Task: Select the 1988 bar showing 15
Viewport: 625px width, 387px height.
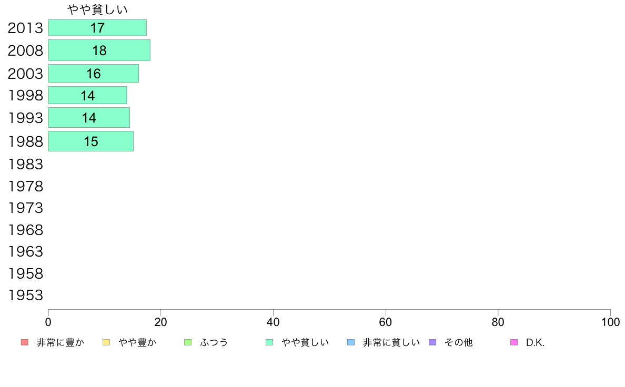Action: click(x=91, y=141)
